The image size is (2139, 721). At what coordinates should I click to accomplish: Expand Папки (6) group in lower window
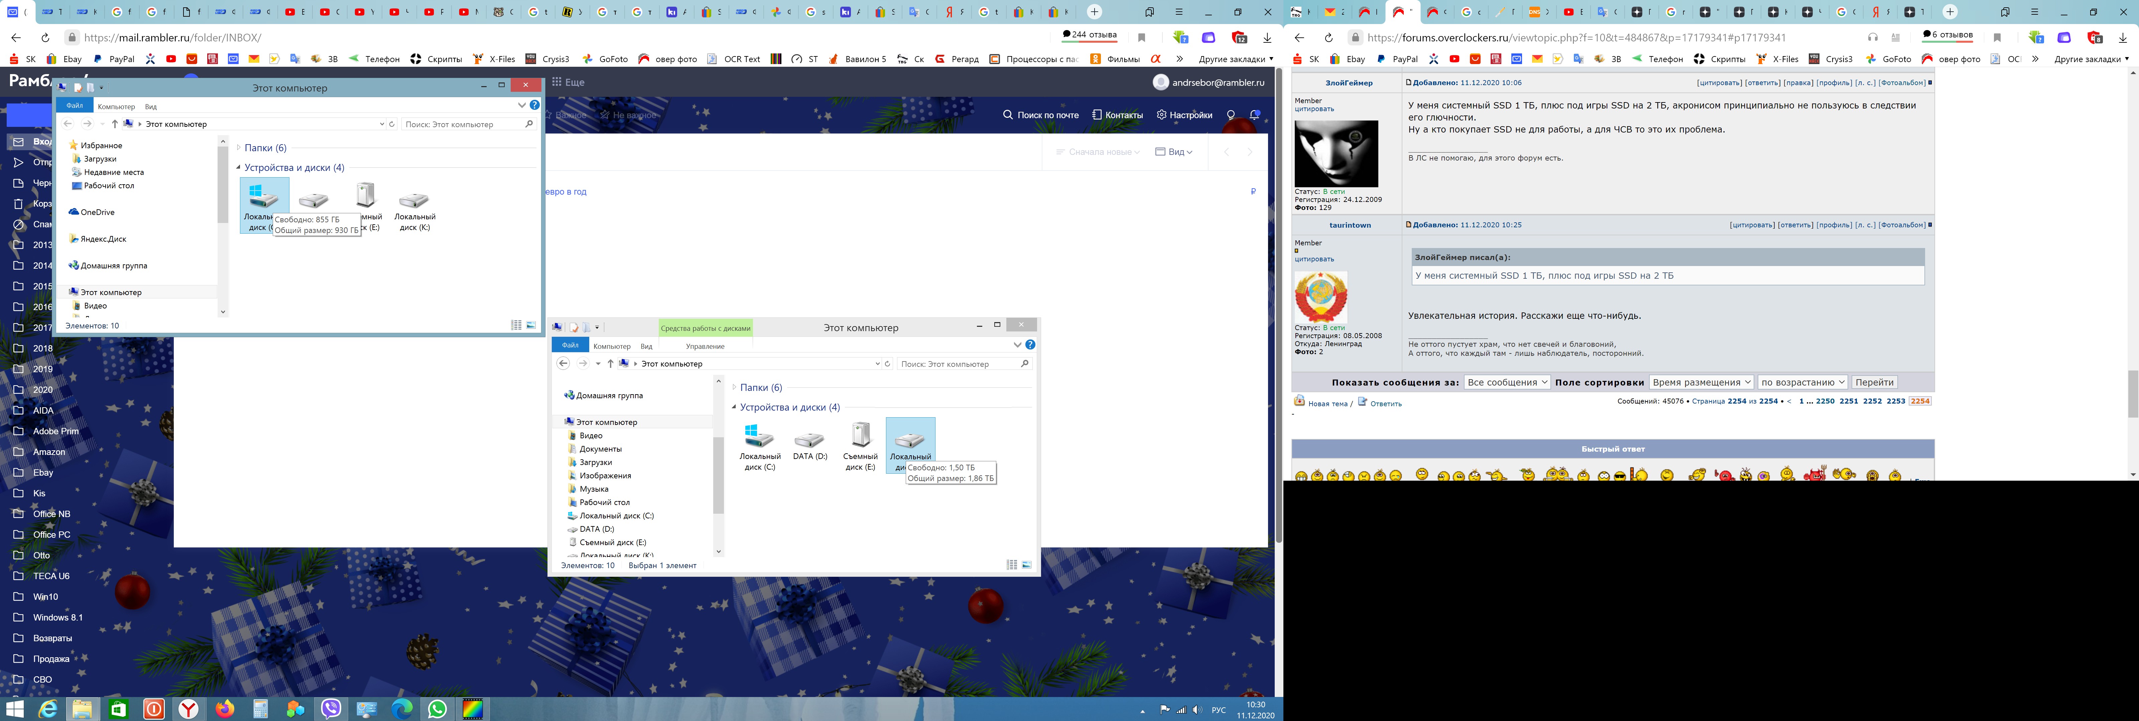click(x=734, y=388)
